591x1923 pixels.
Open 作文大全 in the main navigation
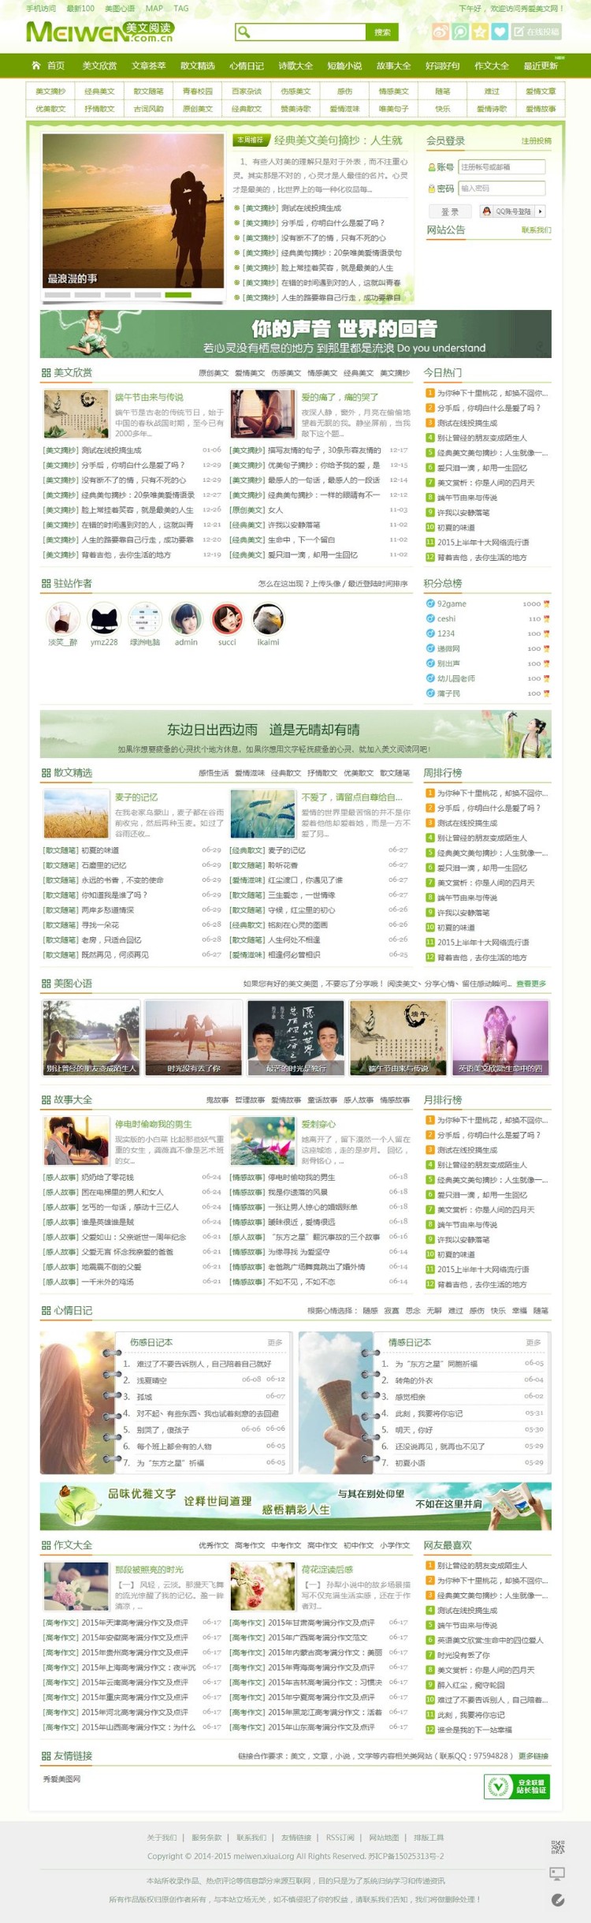[491, 65]
